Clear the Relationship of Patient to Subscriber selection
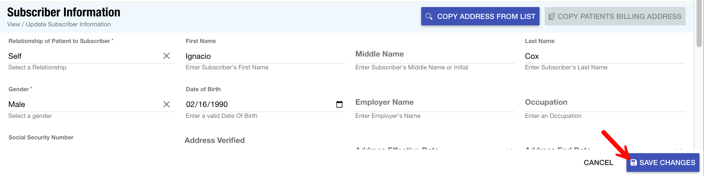704x176 pixels. click(166, 56)
